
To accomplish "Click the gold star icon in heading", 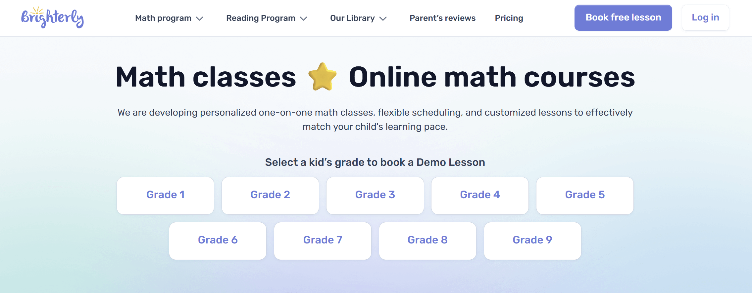I will click(x=322, y=77).
